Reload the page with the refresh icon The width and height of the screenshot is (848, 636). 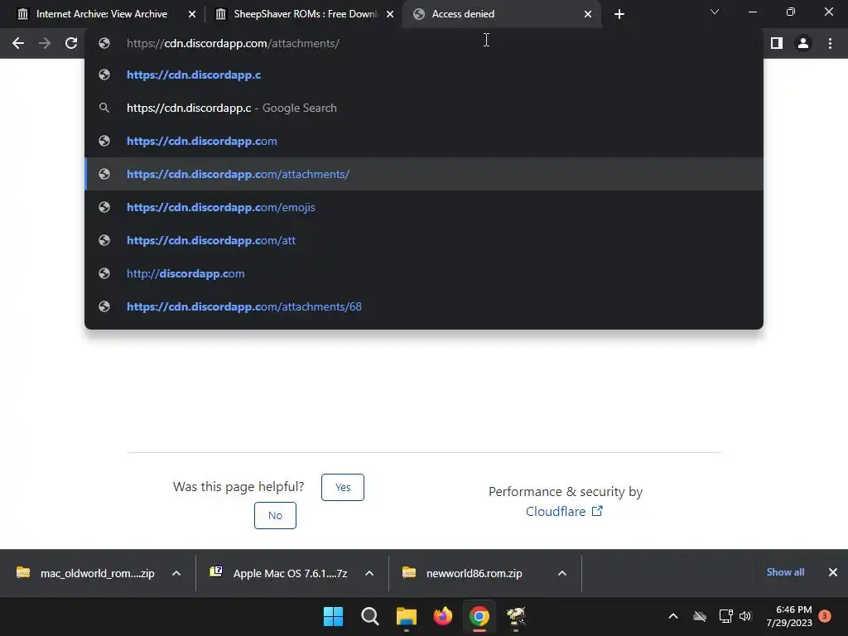coord(71,43)
